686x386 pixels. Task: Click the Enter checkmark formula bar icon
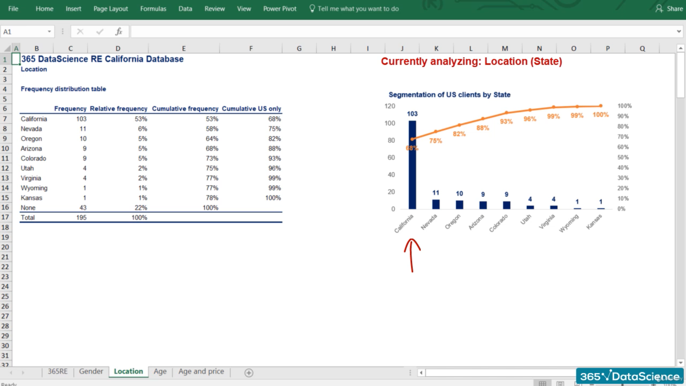(100, 31)
